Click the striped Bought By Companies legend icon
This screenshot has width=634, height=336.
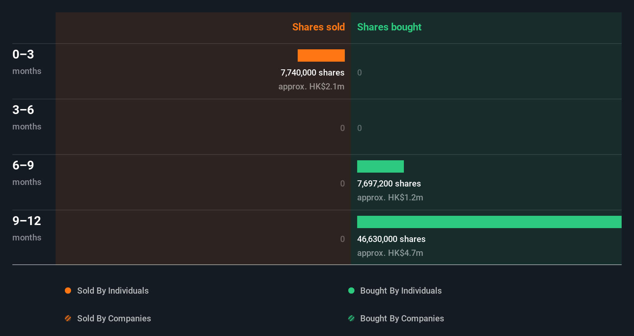[x=351, y=318]
